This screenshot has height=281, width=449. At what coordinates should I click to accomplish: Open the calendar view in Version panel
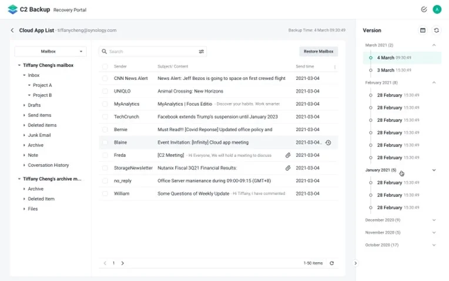point(423,31)
